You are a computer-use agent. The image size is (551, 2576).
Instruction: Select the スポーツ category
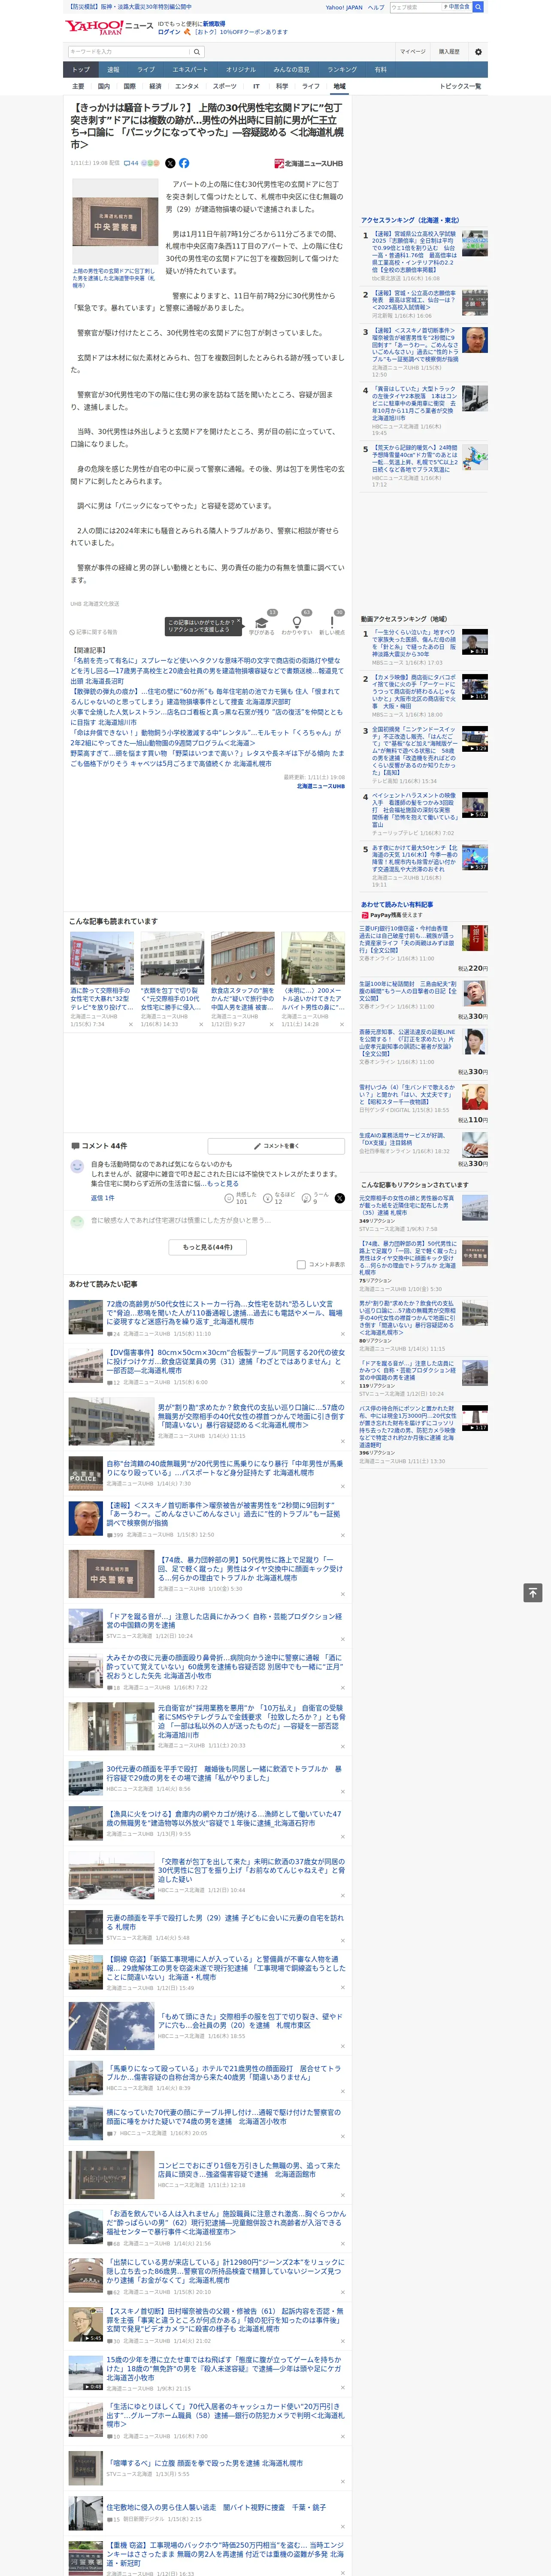[225, 86]
